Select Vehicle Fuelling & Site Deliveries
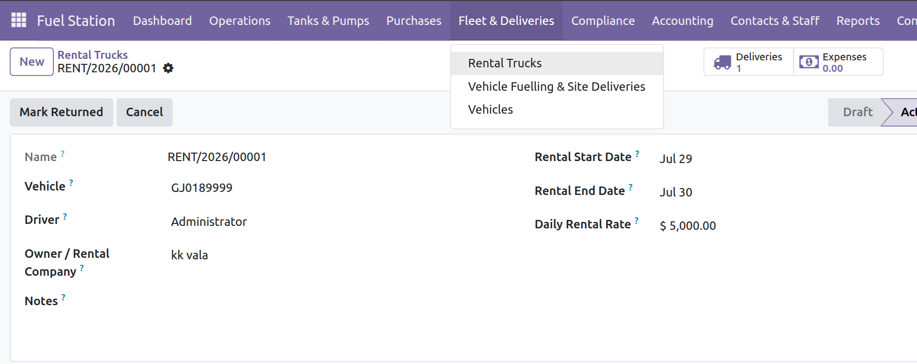 pos(557,87)
